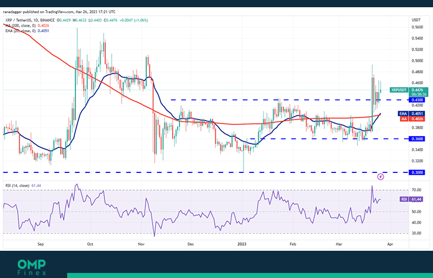Click the O0.4429 open price value

tap(63, 20)
